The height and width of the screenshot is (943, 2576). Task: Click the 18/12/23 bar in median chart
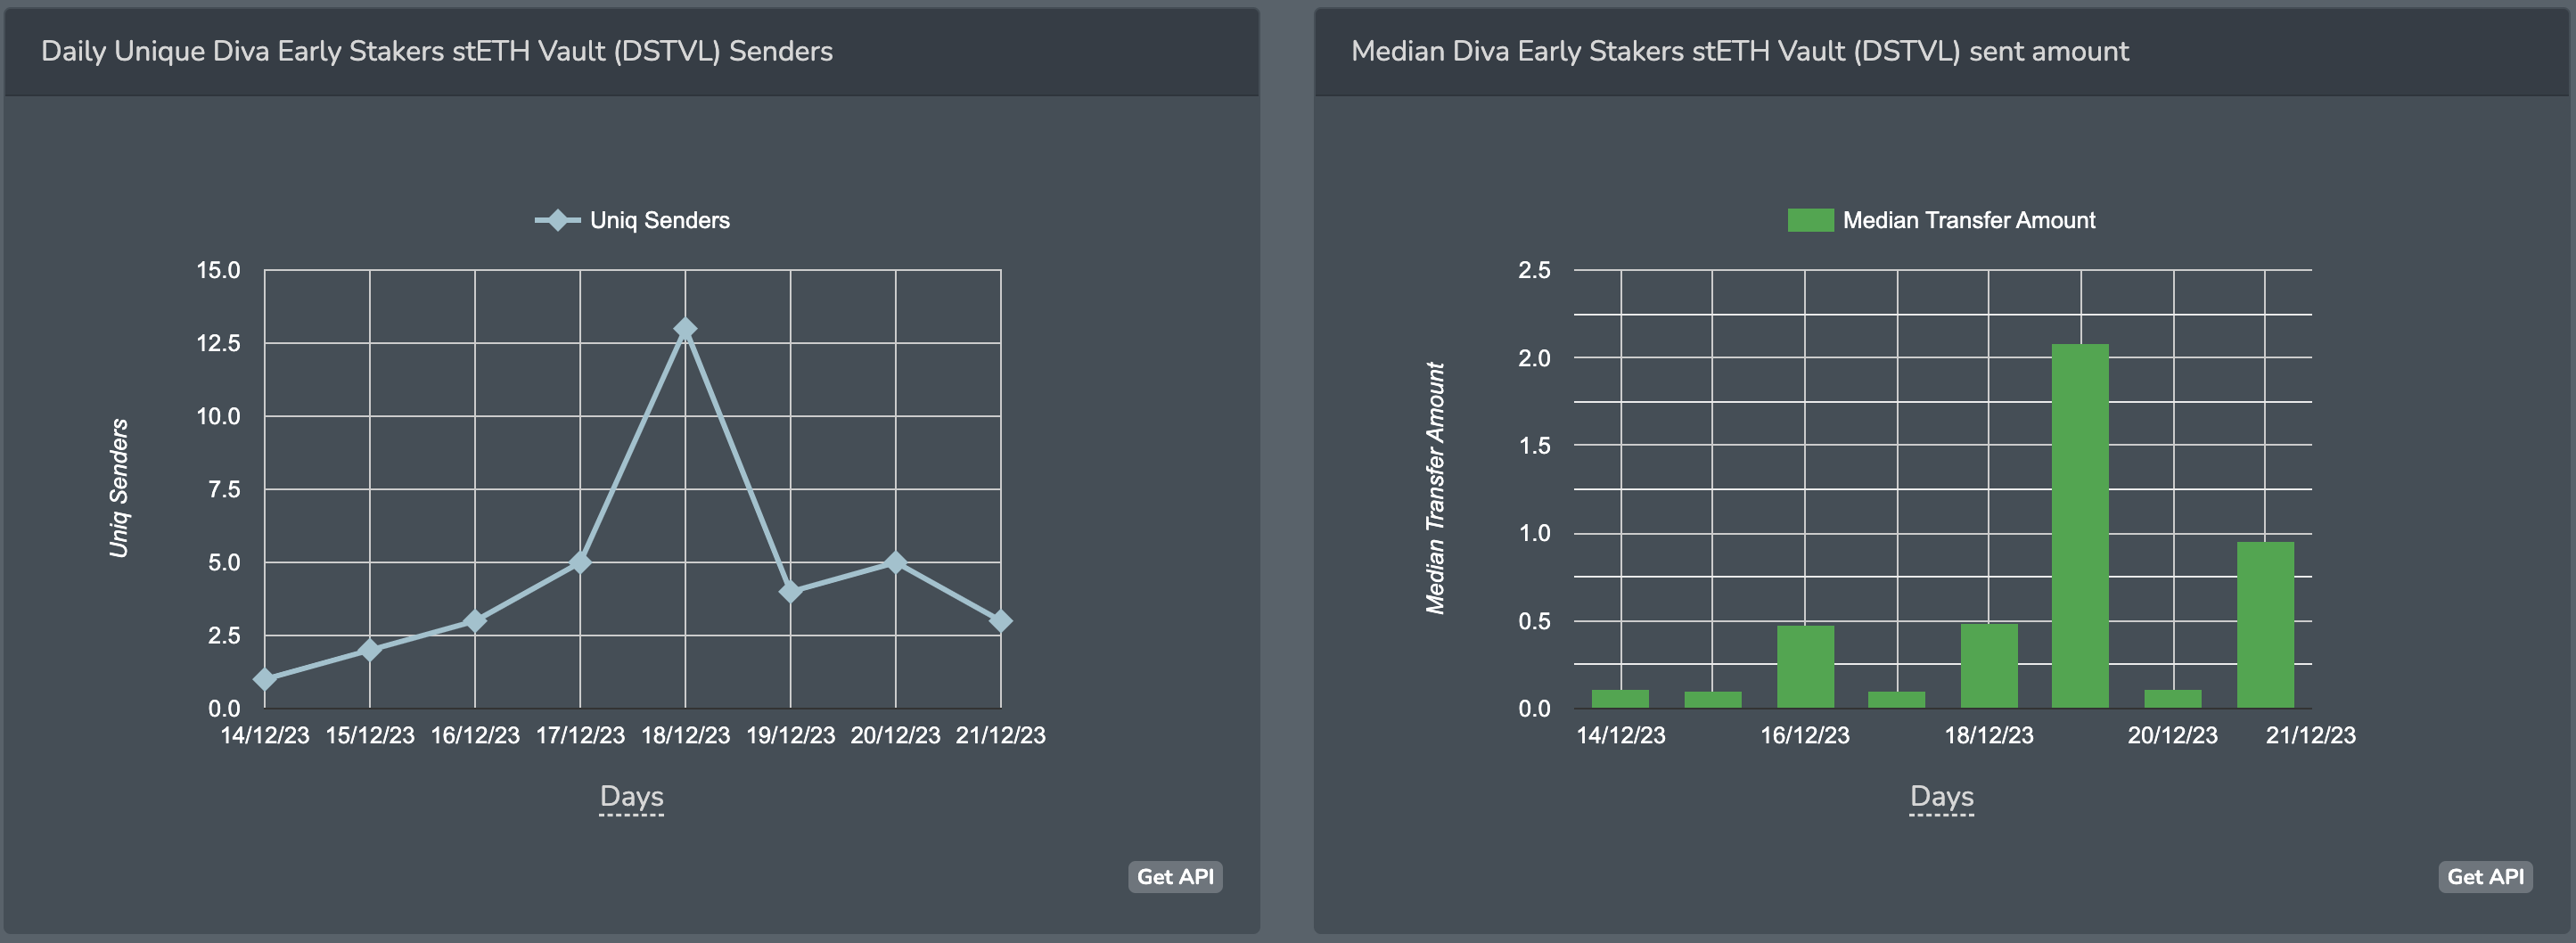(x=1989, y=666)
